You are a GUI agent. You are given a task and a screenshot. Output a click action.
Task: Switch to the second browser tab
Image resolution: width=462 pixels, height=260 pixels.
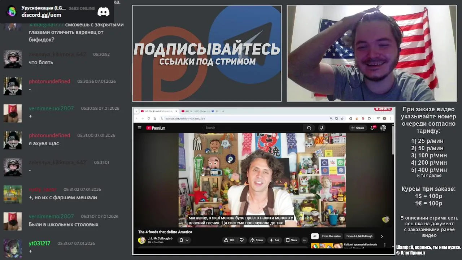pos(200,111)
